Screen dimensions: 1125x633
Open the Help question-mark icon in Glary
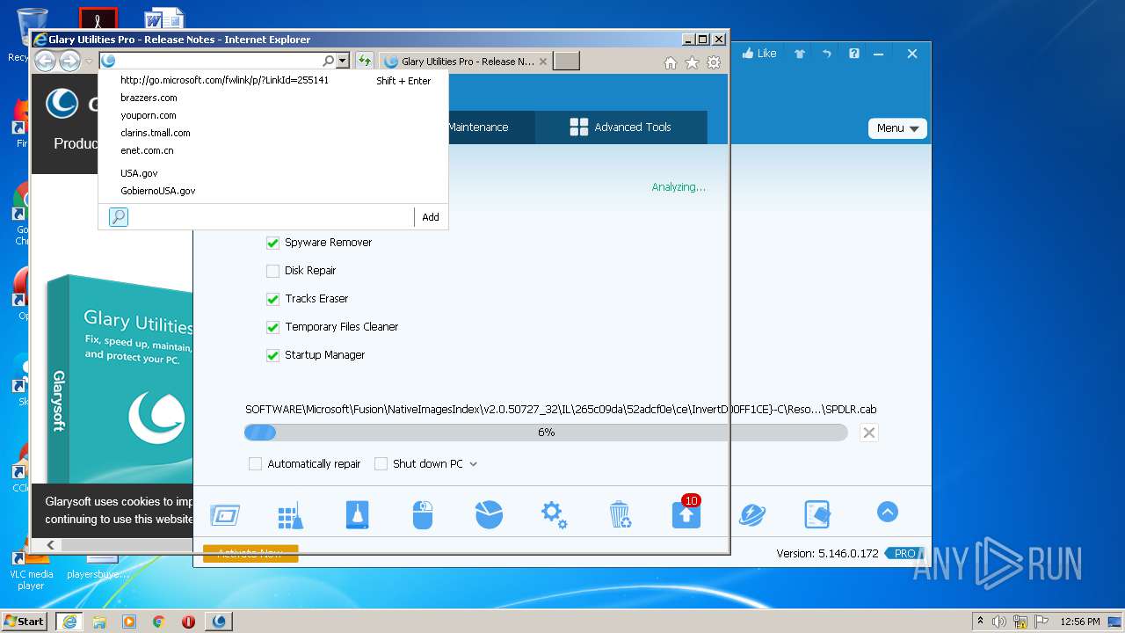point(854,54)
